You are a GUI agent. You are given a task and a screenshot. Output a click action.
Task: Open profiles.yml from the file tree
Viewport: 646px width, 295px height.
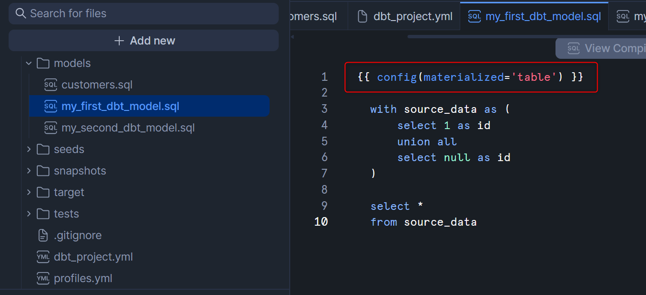[x=83, y=278]
